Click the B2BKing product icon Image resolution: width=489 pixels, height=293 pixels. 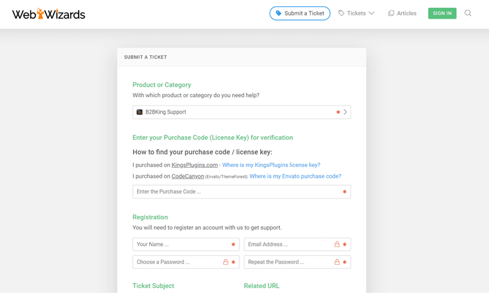pyautogui.click(x=140, y=112)
